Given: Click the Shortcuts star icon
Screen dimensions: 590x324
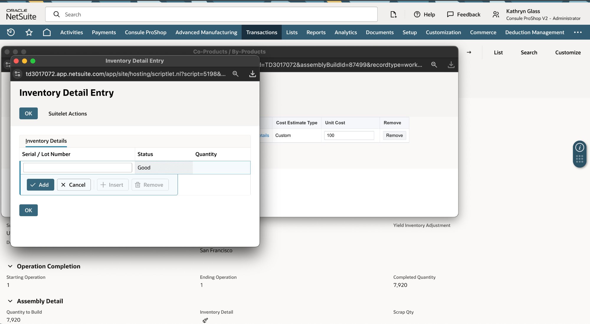Looking at the screenshot, I should [x=29, y=32].
